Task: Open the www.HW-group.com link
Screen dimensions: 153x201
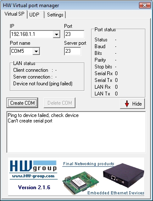Action: (33, 176)
